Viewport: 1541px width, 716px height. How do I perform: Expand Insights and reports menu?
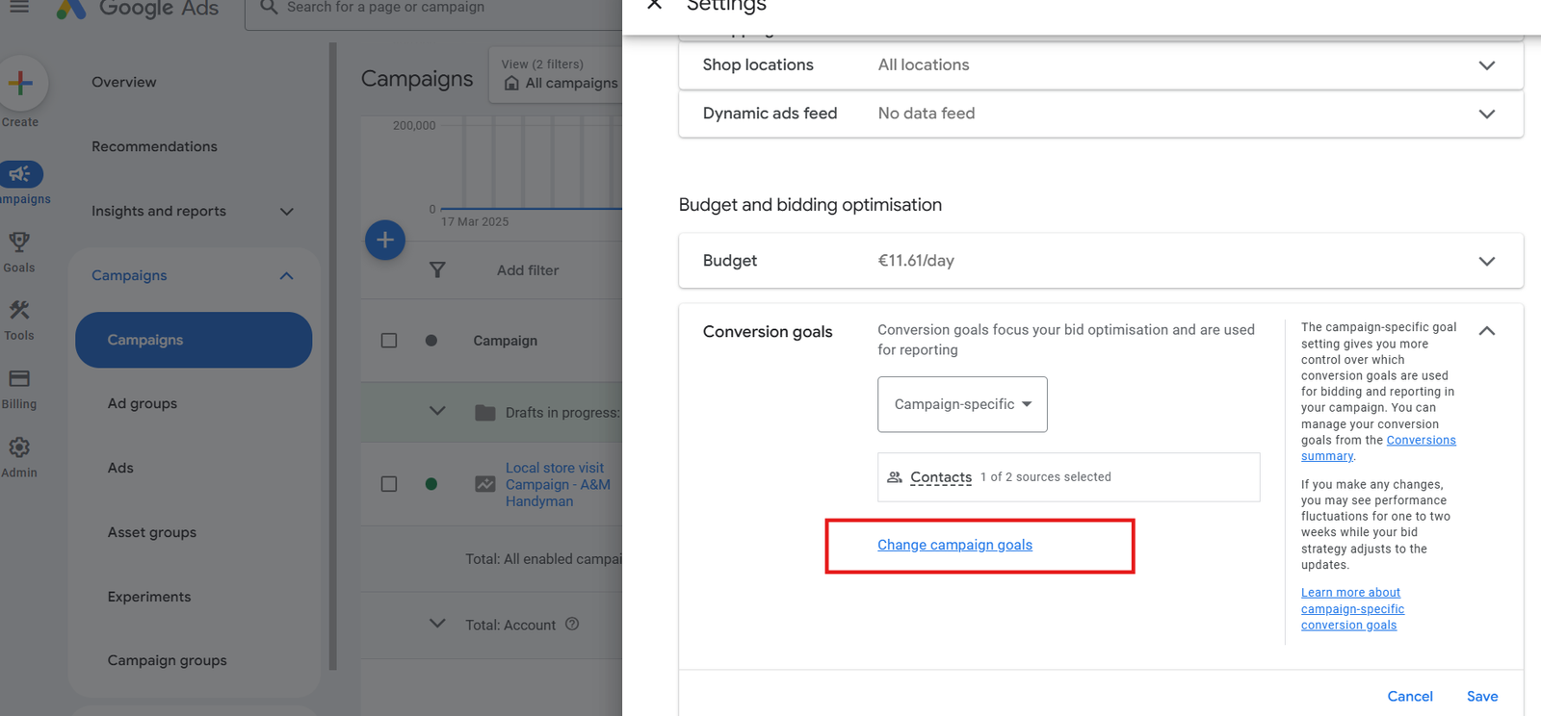286,212
